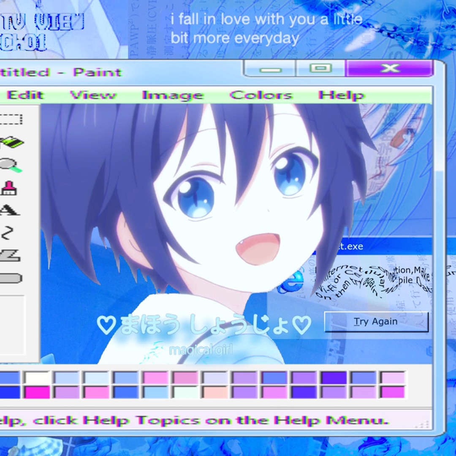
Task: Activate the Text tool (letter A)
Action: pos(9,210)
